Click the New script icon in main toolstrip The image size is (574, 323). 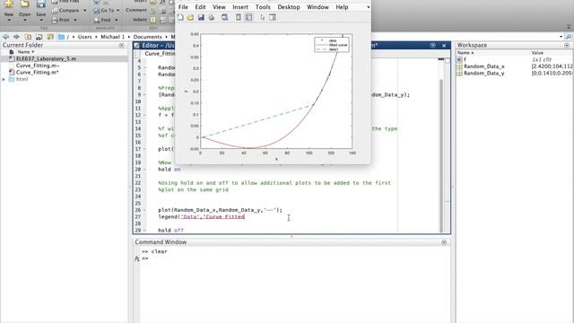(9, 4)
